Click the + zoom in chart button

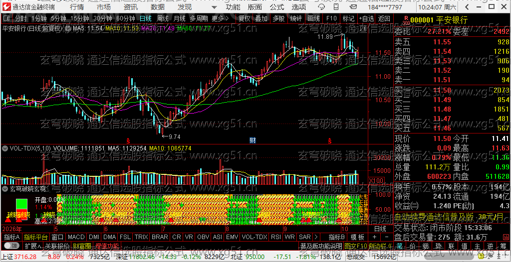[x=374, y=237]
